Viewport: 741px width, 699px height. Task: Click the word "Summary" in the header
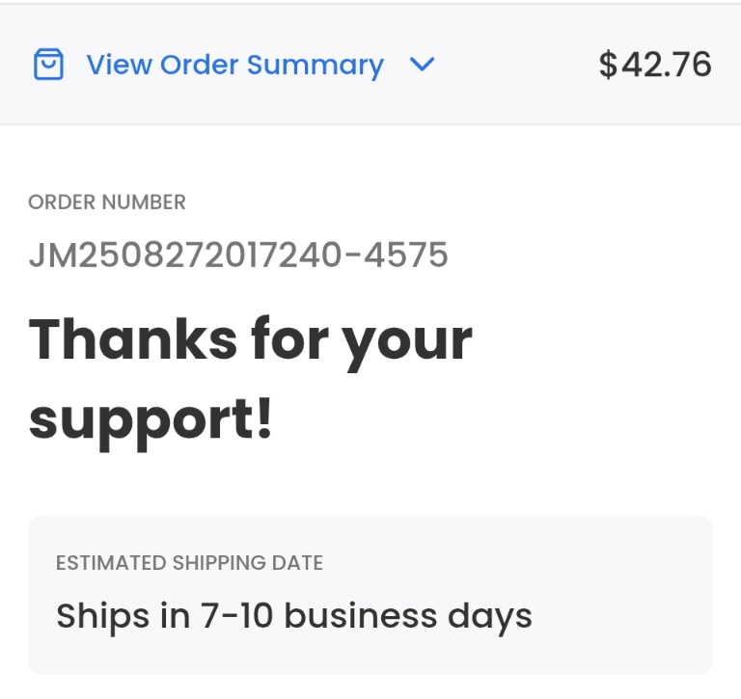coord(315,66)
